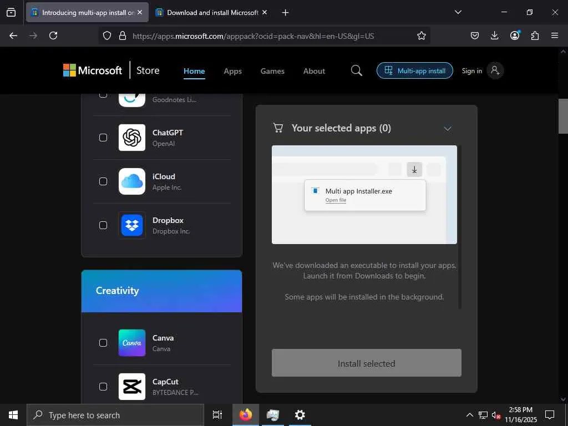Switch to Introducing multi-app install tab
Viewport: 568px width, 426px height.
(87, 13)
